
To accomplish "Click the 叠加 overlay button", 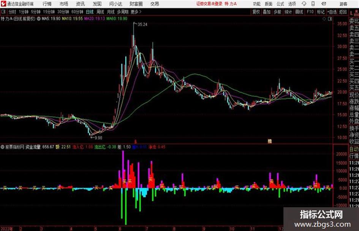I will click(267, 12).
